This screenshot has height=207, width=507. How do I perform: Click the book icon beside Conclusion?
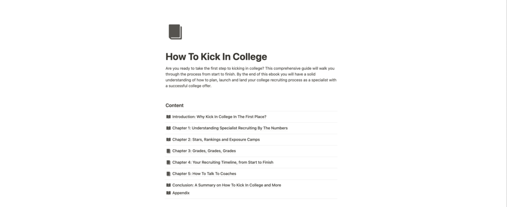168,185
